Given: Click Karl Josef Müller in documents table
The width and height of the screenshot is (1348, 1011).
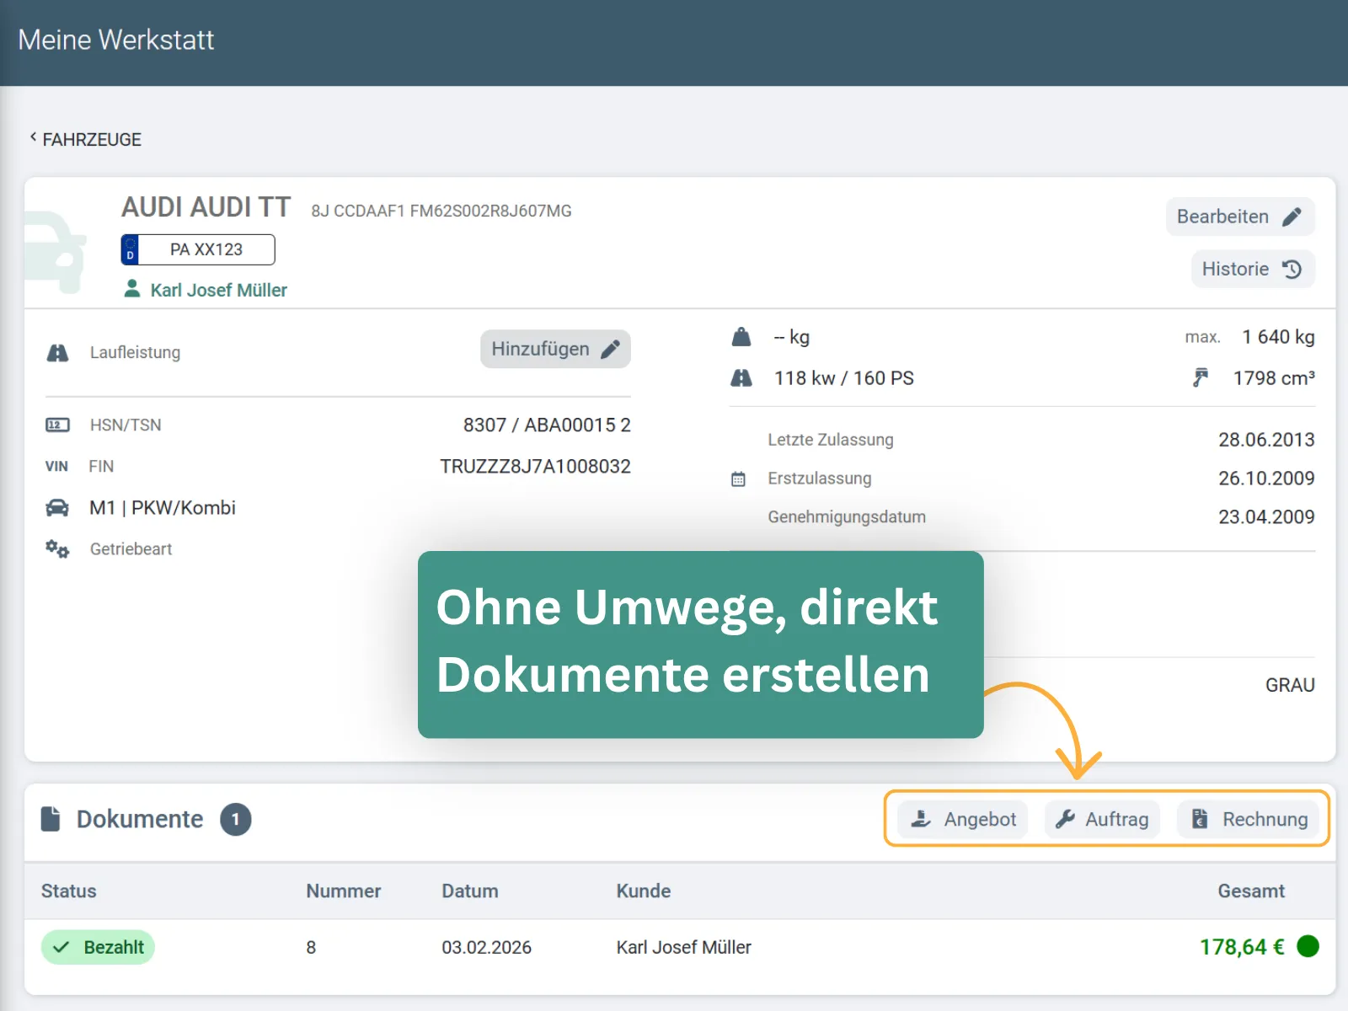Looking at the screenshot, I should pyautogui.click(x=683, y=947).
